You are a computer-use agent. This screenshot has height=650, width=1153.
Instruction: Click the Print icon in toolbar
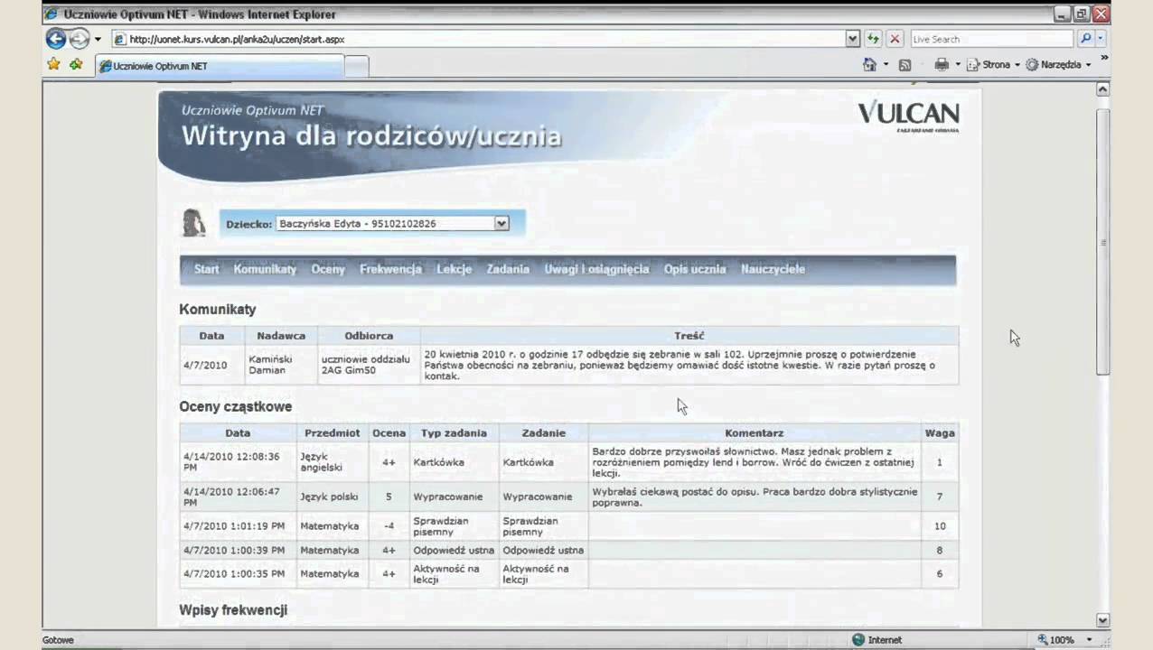point(942,65)
